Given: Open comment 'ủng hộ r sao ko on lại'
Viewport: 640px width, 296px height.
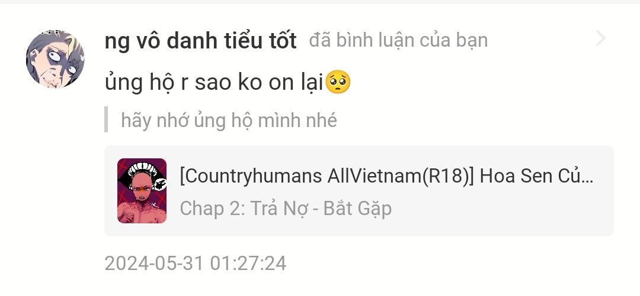Looking at the screenshot, I should pyautogui.click(x=228, y=83).
